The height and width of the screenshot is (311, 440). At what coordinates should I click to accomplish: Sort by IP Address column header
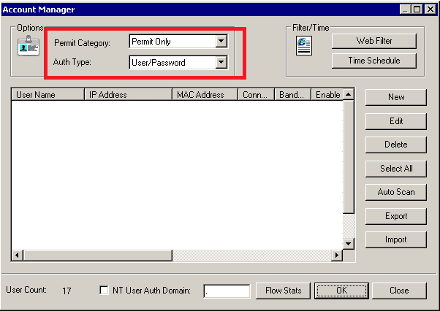tap(128, 95)
